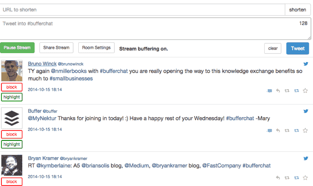Star the Bryan Kramer tweet
Screen dimensions: 313x186
[305, 177]
